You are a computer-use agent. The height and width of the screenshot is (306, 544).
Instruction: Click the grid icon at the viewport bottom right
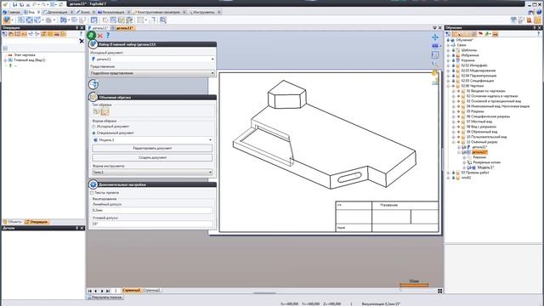pos(439,291)
